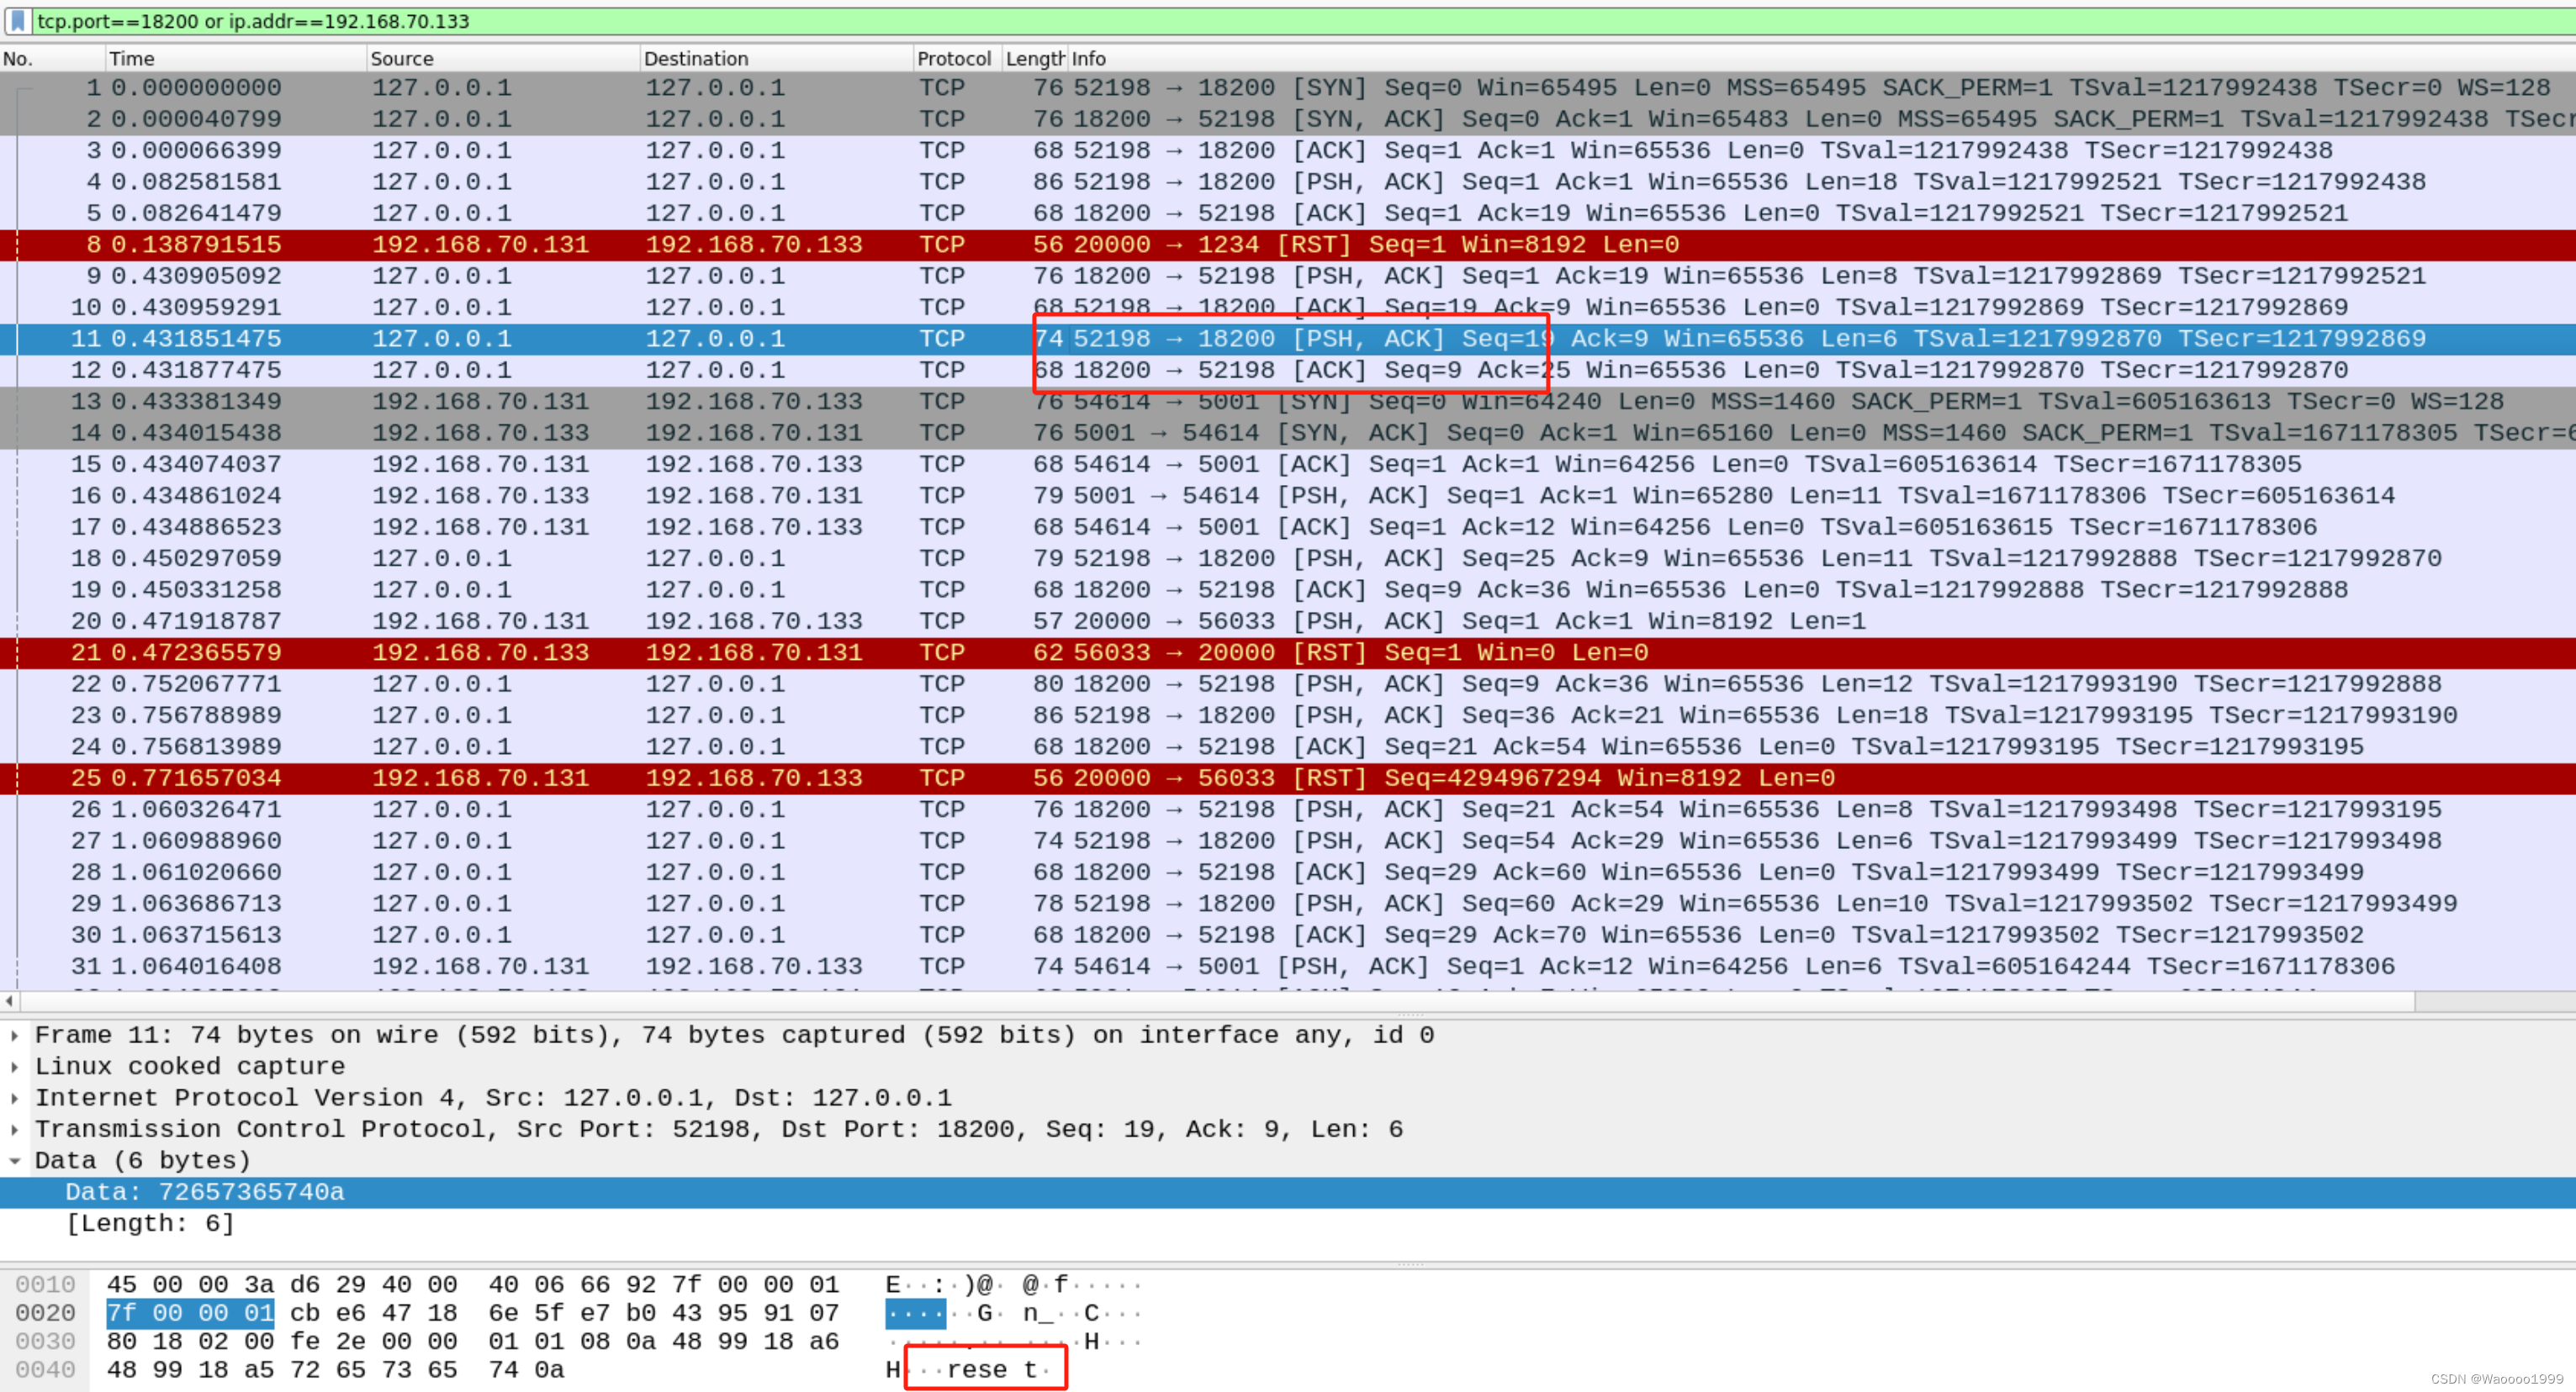Viewport: 2576px width, 1392px height.
Task: Expand the Frame 11 details row
Action: pyautogui.click(x=14, y=1036)
